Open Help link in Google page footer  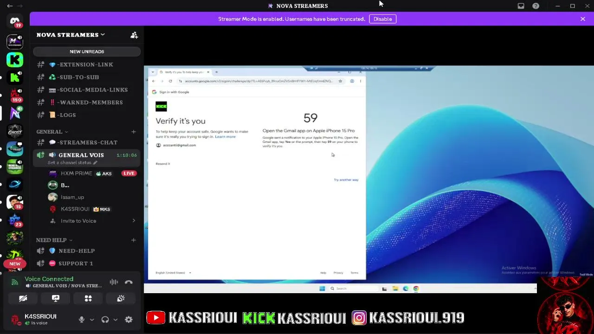coord(323,273)
